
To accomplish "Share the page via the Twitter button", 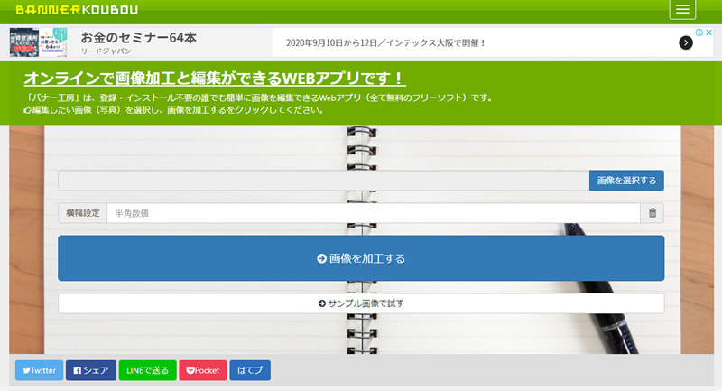I will coord(39,370).
